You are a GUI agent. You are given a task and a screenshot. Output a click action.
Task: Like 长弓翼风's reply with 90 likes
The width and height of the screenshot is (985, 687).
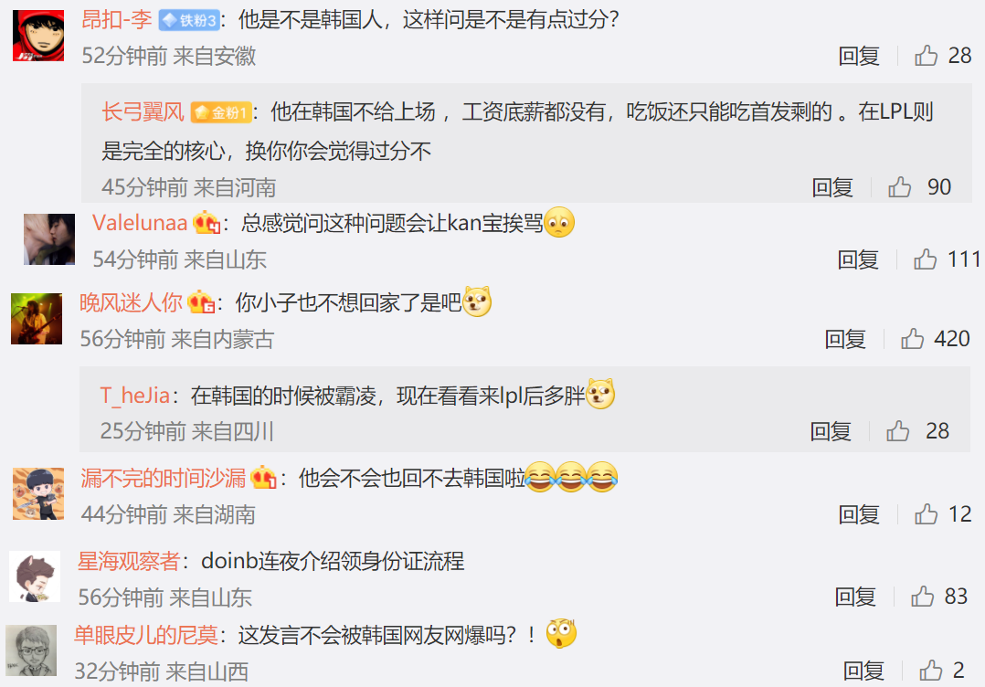click(x=899, y=187)
